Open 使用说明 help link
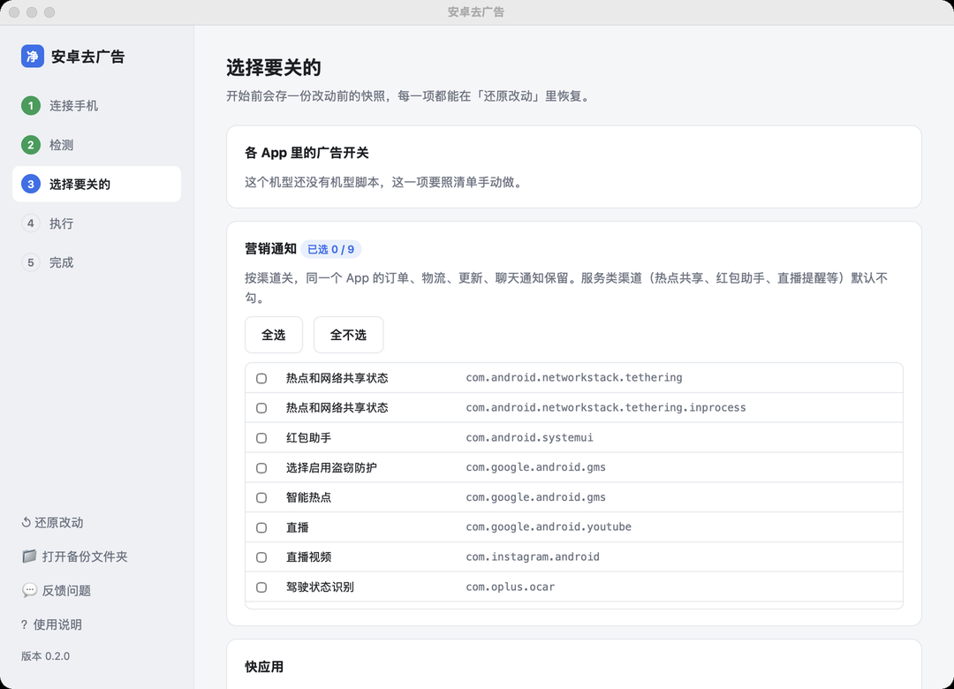This screenshot has height=689, width=954. point(51,625)
